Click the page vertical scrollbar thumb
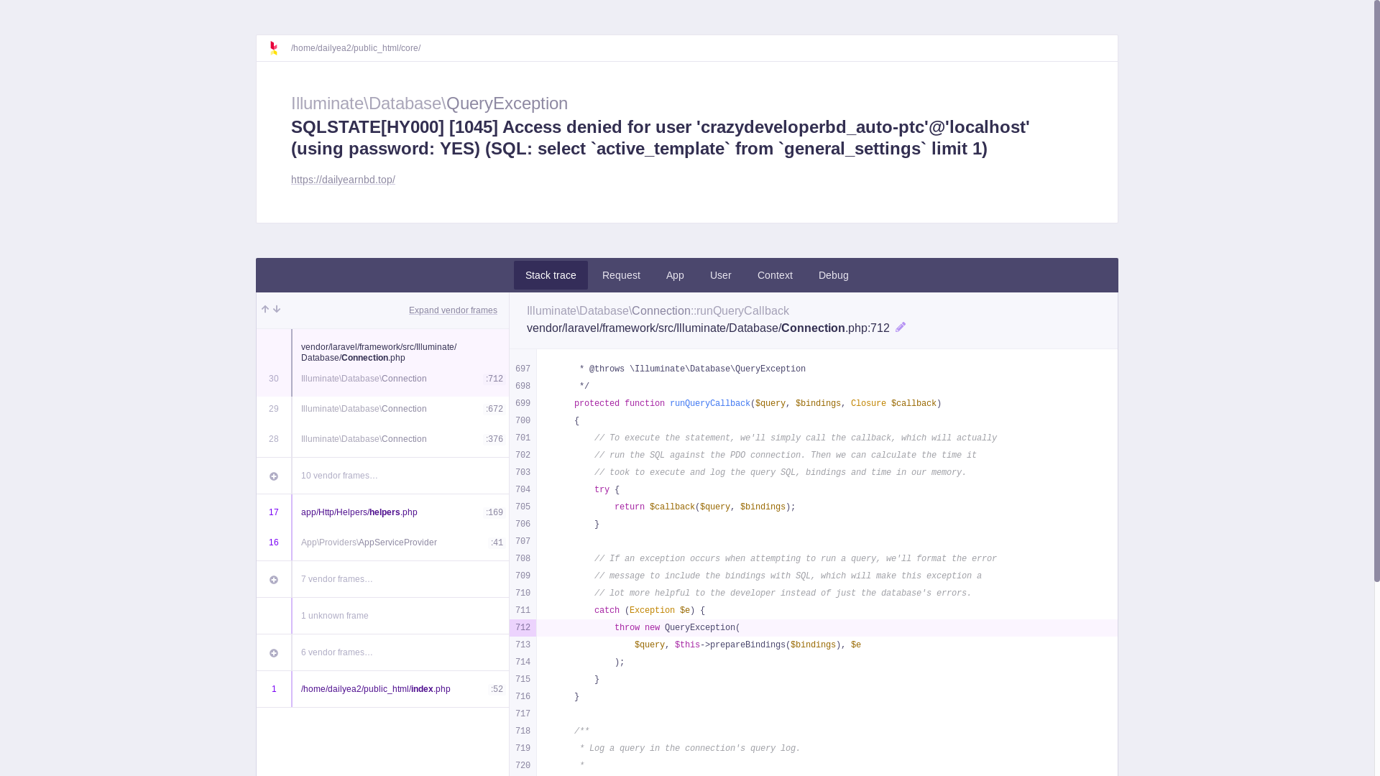 (x=1376, y=290)
